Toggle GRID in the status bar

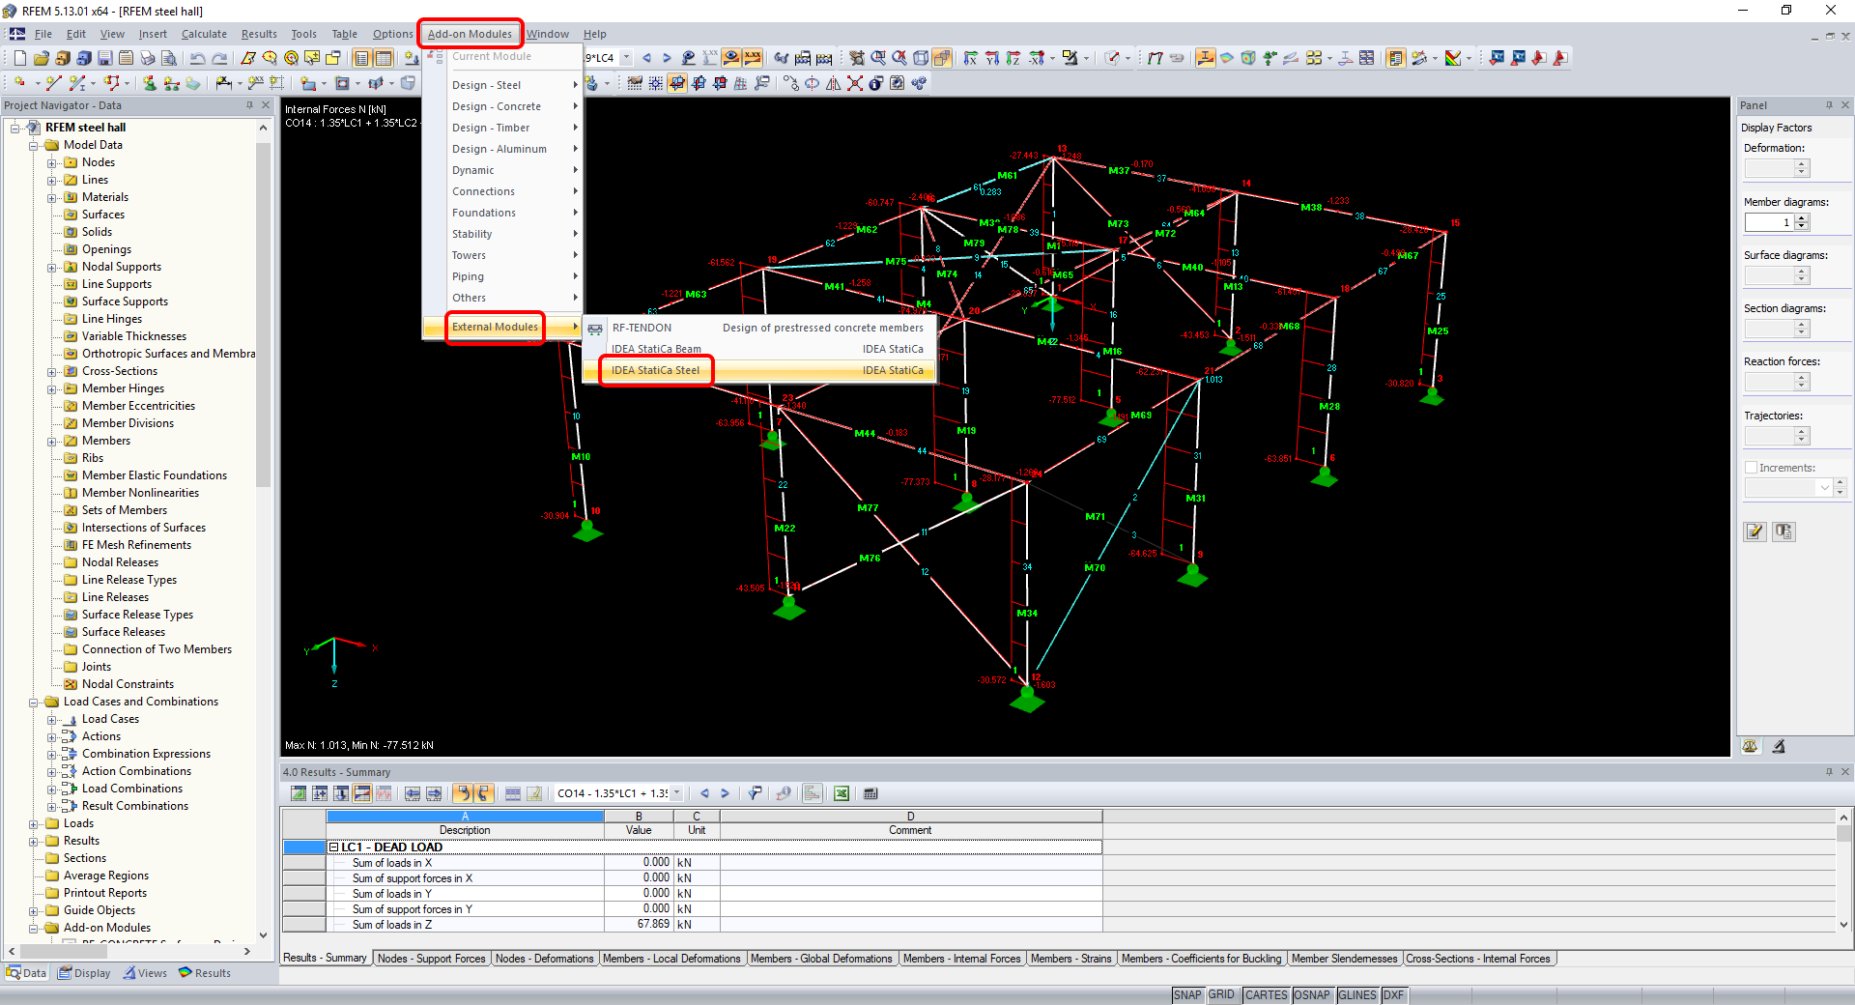pos(1221,995)
